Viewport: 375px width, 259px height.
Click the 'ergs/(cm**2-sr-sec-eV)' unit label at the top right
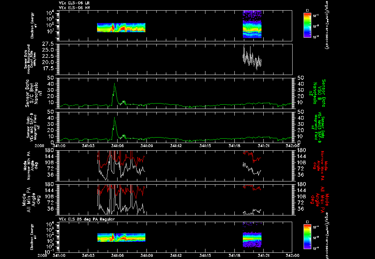326,25
